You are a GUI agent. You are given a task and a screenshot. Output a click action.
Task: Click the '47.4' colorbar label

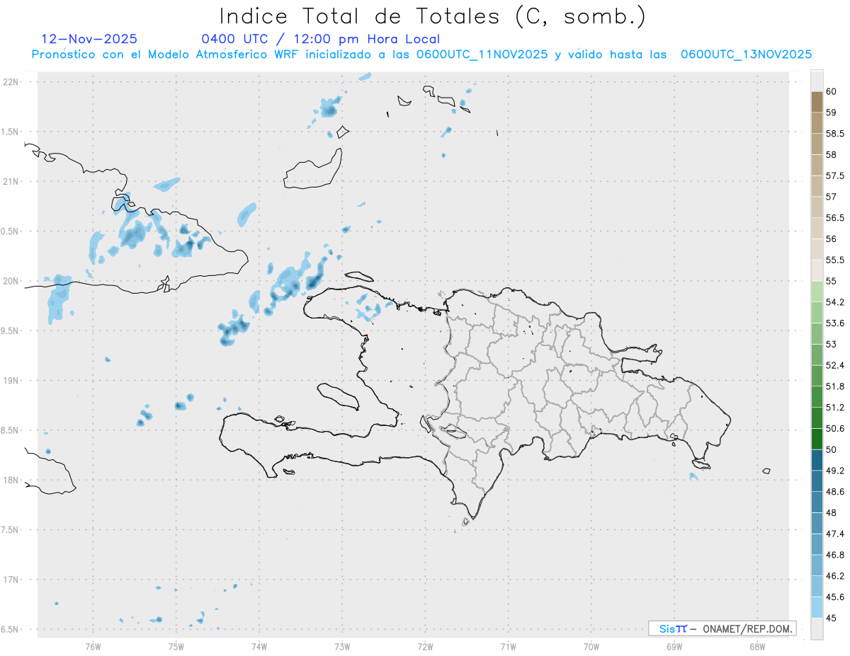[x=836, y=534]
